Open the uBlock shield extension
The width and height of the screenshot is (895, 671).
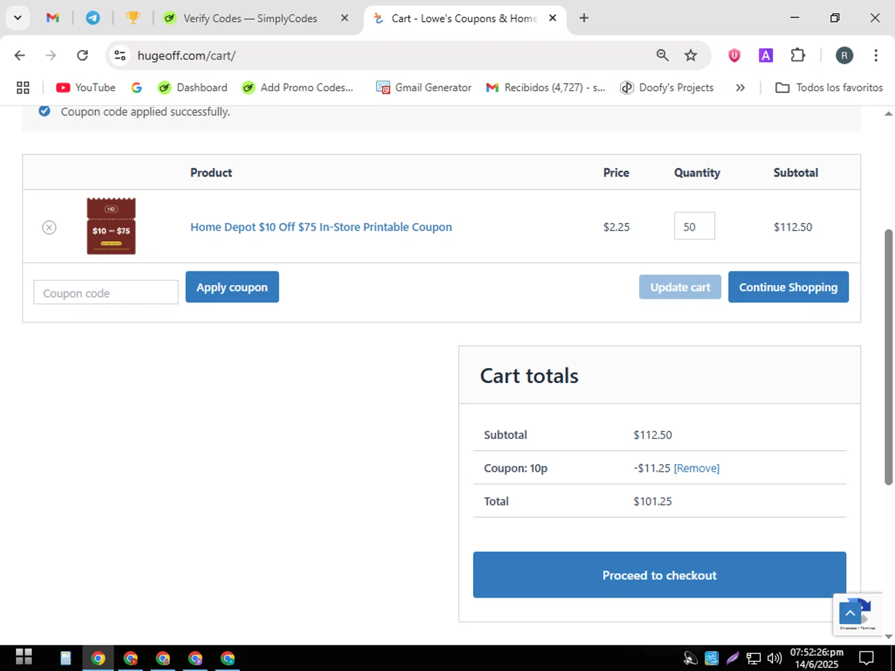click(x=734, y=55)
